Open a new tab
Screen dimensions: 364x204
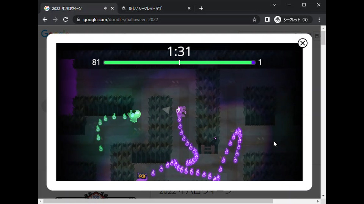(201, 8)
